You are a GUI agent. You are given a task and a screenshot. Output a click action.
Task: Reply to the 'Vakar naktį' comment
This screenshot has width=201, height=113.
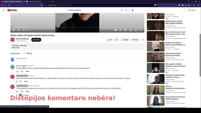26,81
